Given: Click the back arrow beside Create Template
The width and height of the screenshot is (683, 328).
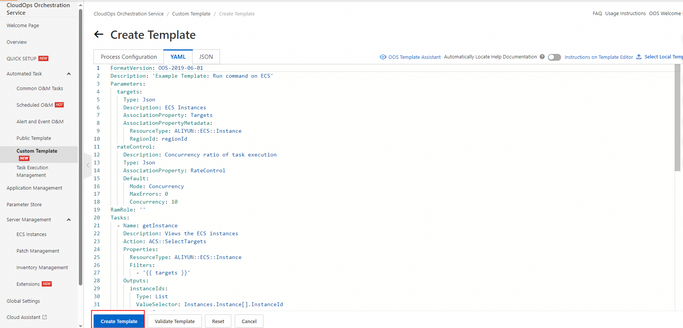Looking at the screenshot, I should pos(99,35).
